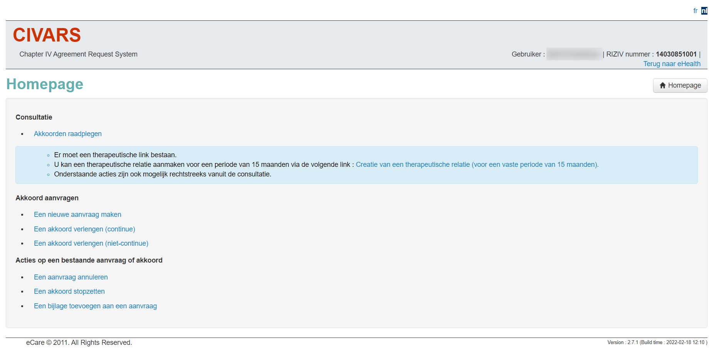Click 'Er moet een therapeutische link bestaan.' text
The height and width of the screenshot is (351, 714).
[115, 155]
